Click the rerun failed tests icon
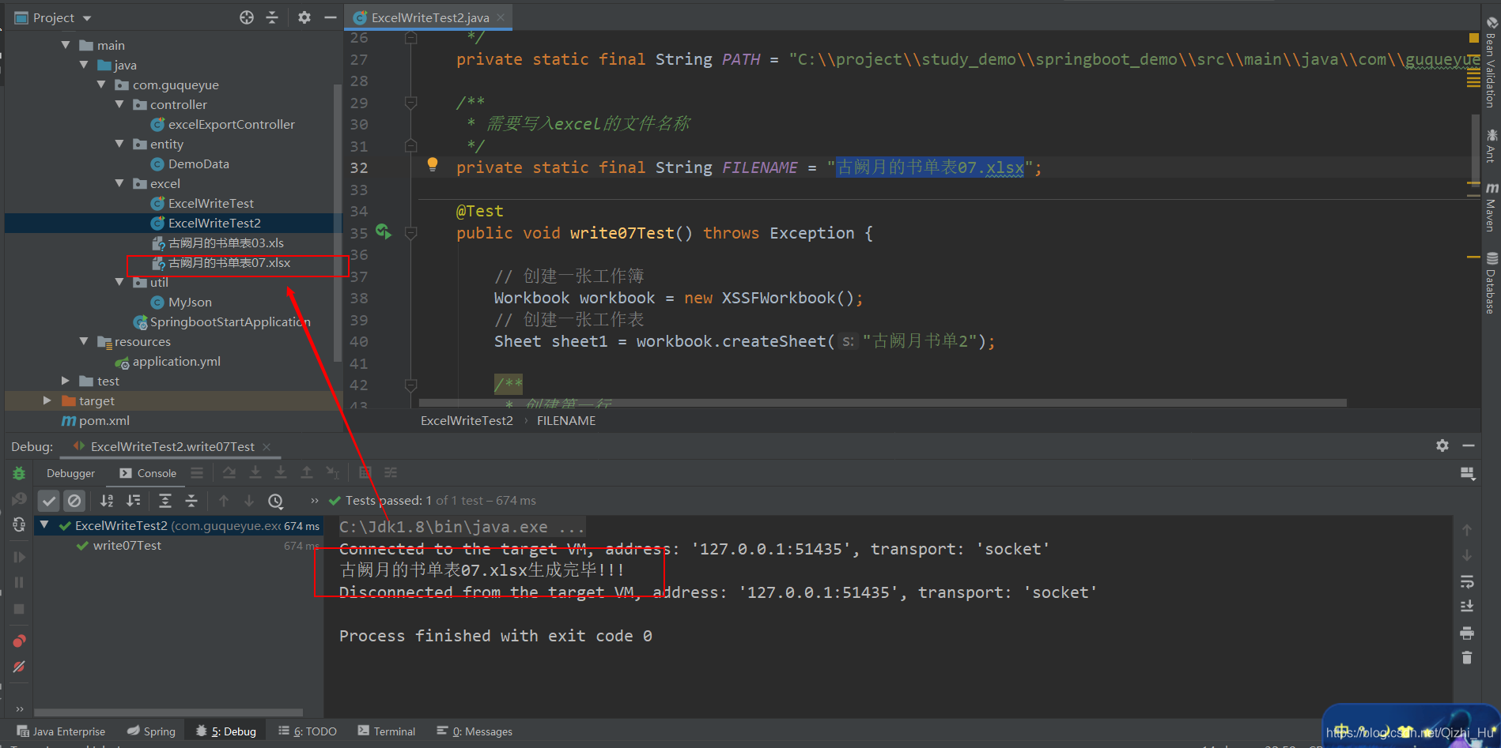The width and height of the screenshot is (1501, 748). pyautogui.click(x=19, y=499)
